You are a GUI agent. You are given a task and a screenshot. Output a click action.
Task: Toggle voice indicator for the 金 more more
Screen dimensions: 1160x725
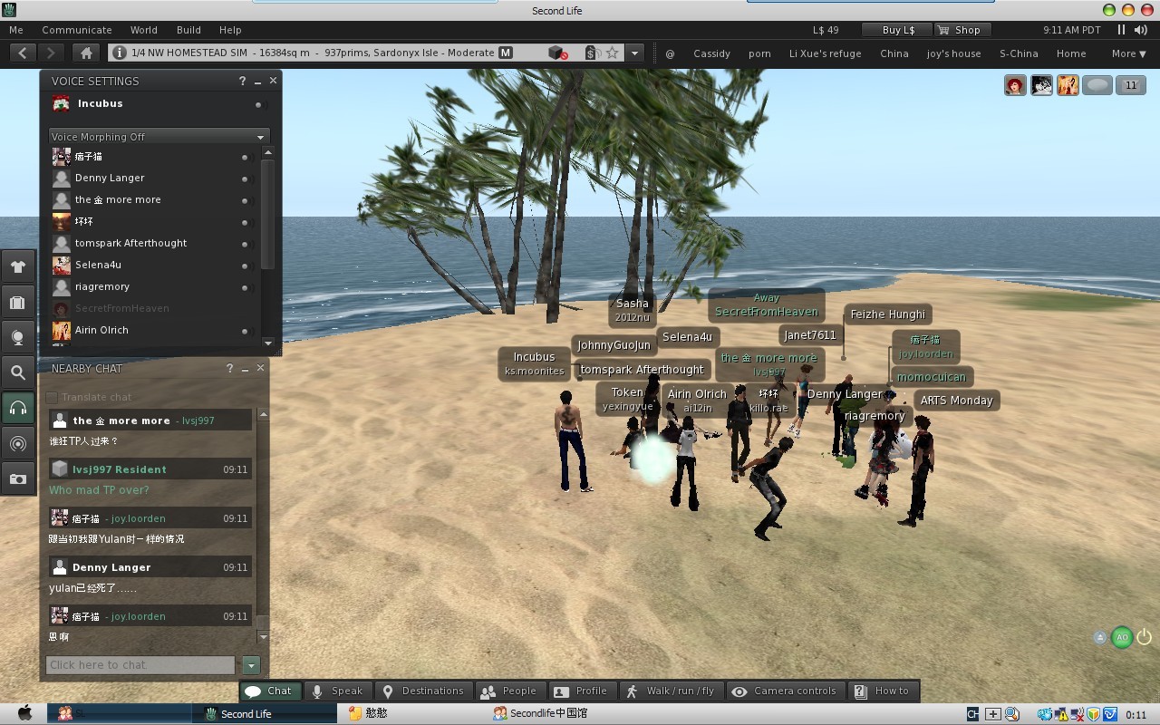[245, 200]
